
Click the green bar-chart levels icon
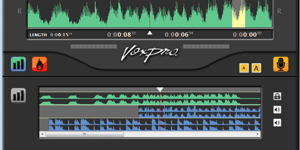[18, 64]
